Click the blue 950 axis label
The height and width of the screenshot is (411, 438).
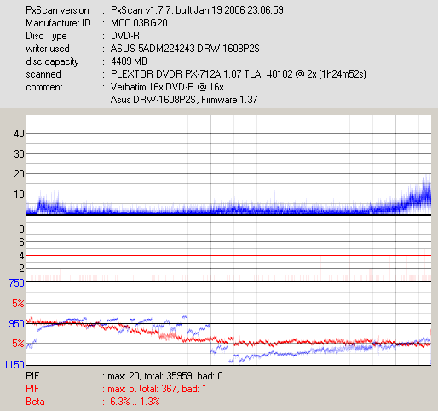[16, 324]
